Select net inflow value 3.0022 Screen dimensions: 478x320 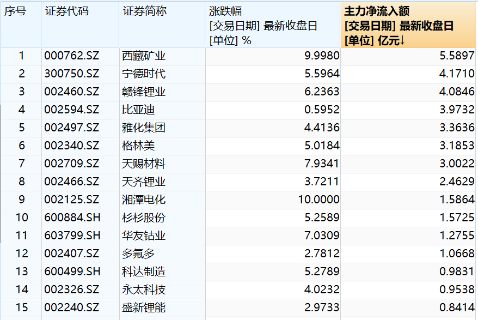click(x=457, y=164)
